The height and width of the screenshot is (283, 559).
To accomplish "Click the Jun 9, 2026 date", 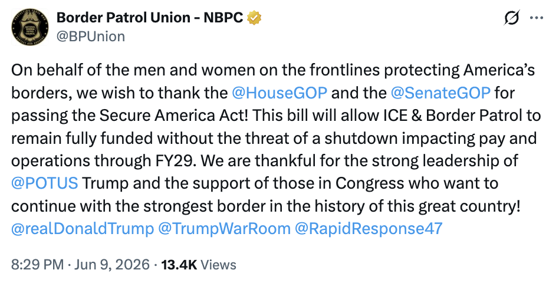I will click(112, 265).
